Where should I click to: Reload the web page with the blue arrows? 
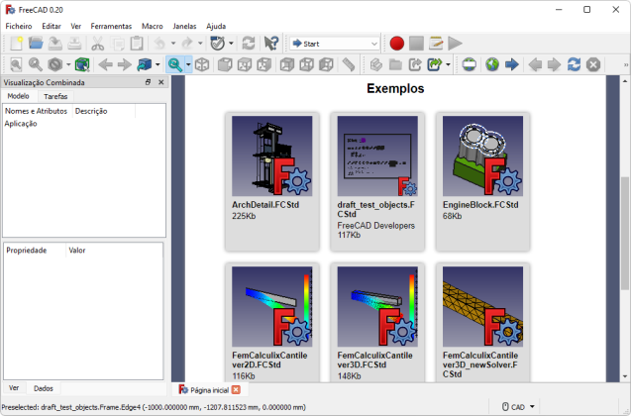click(x=574, y=64)
